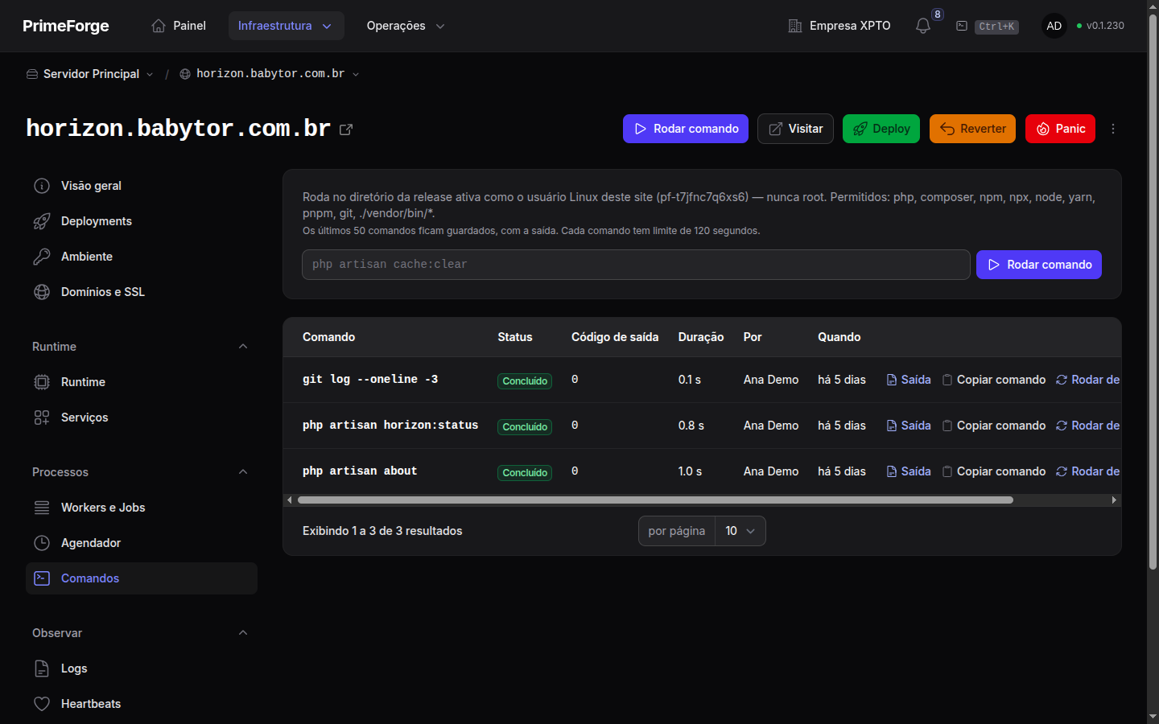The image size is (1159, 724).
Task: Click the table scrollbar right arrow
Action: pos(1114,500)
